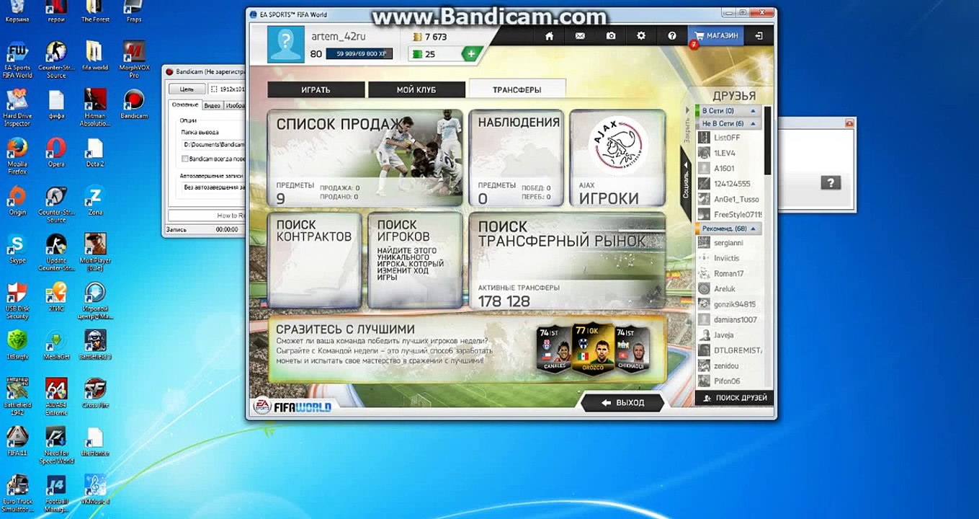This screenshot has height=519, width=979.
Task: Launch Skype from the desktop
Action: click(x=17, y=249)
